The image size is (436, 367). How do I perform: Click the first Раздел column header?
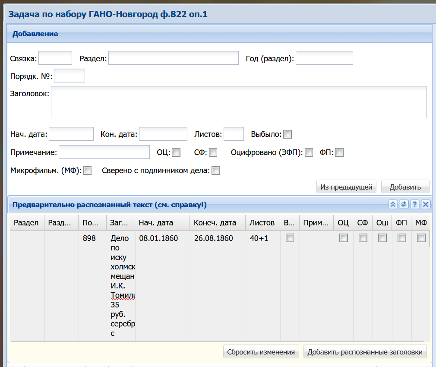(x=27, y=223)
